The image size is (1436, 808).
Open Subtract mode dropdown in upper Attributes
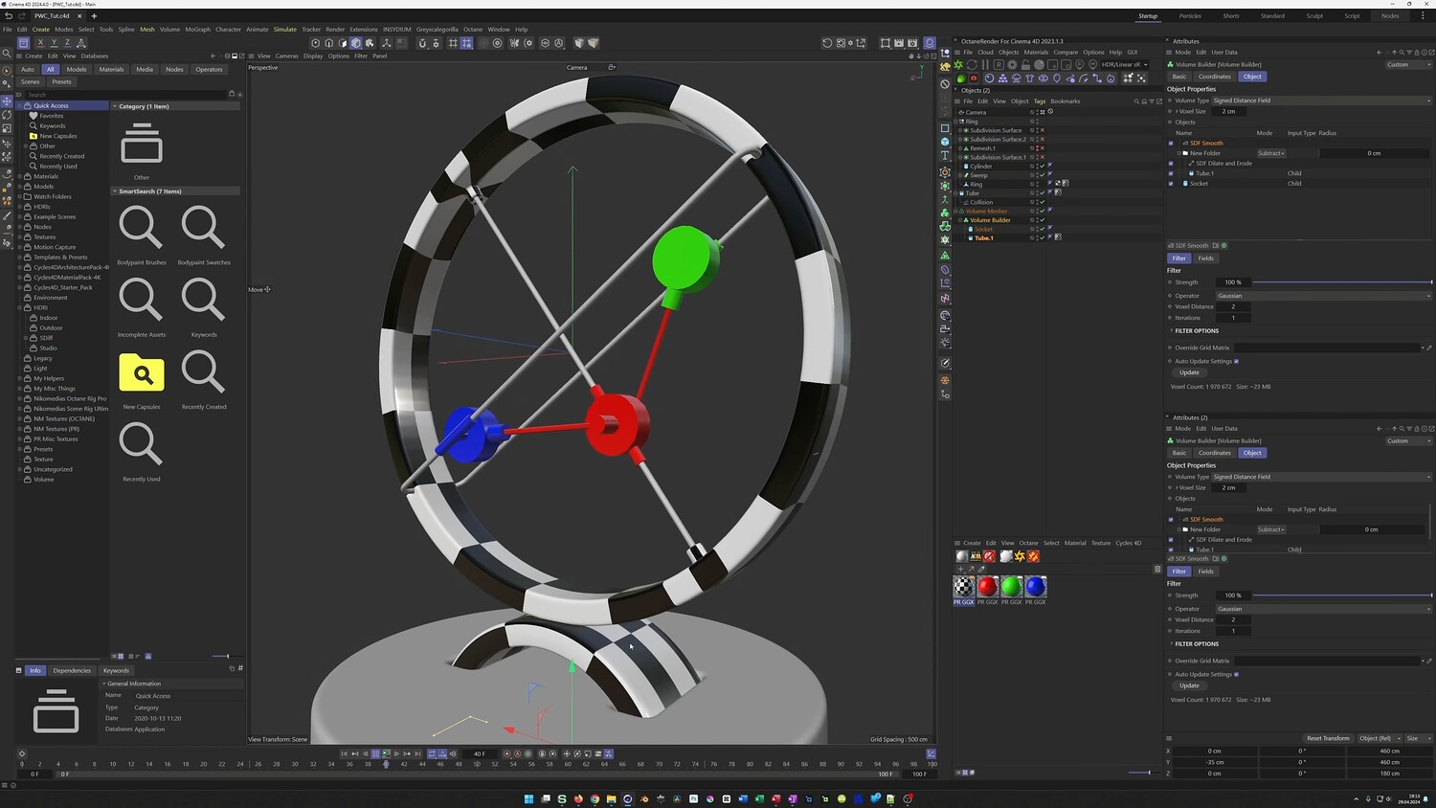[1271, 153]
